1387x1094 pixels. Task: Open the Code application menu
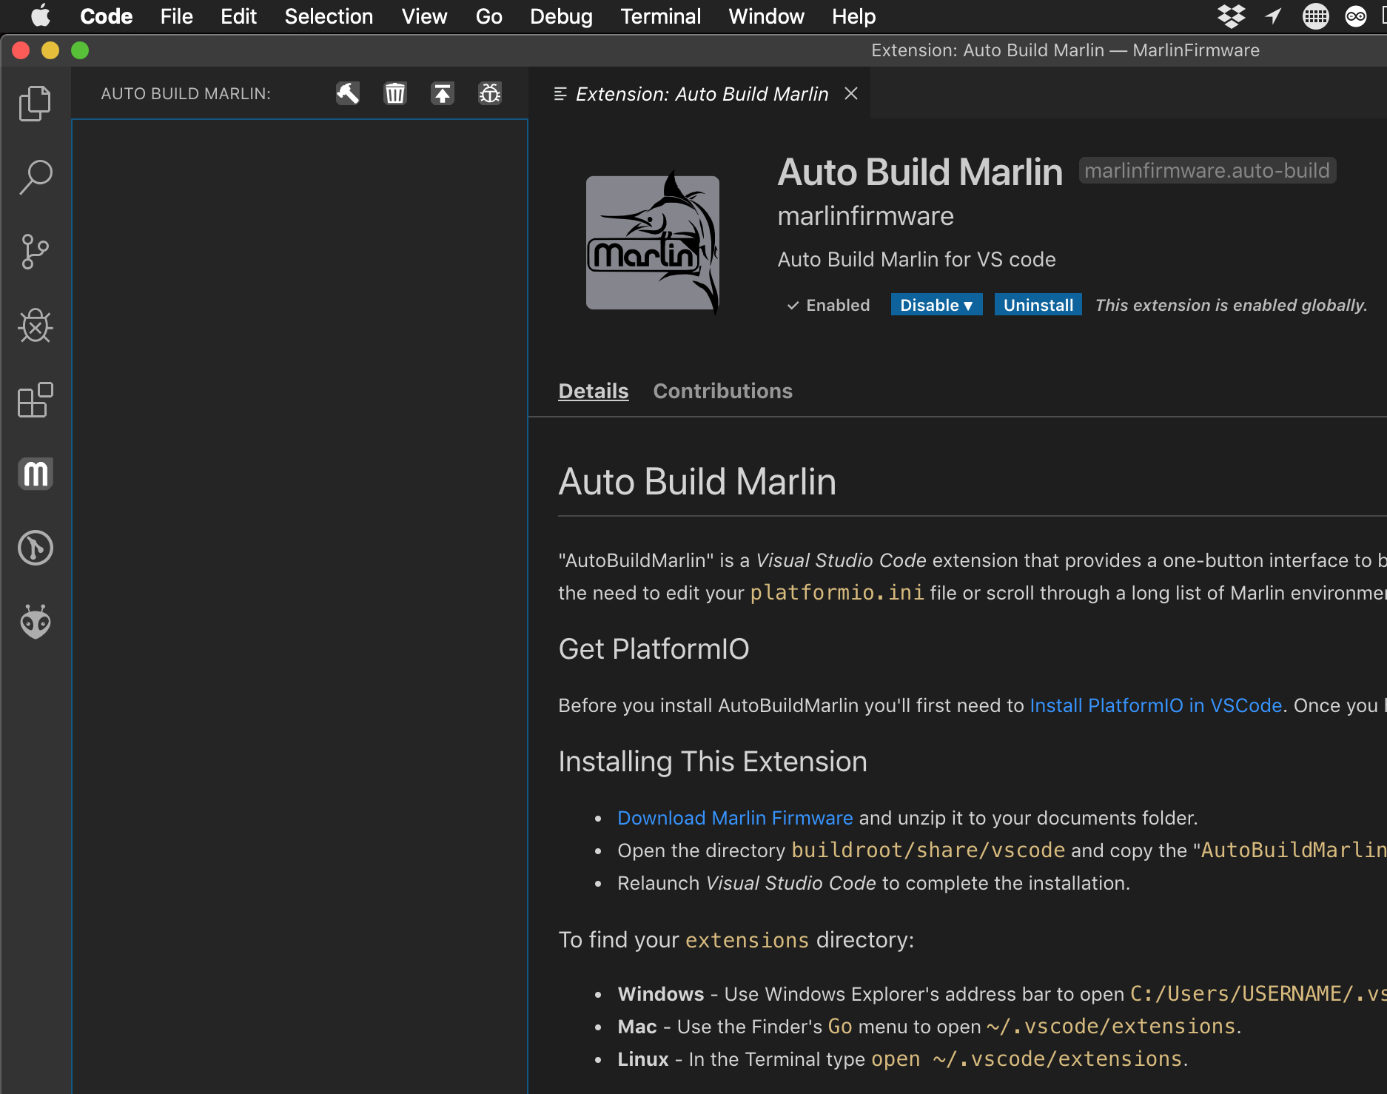106,16
